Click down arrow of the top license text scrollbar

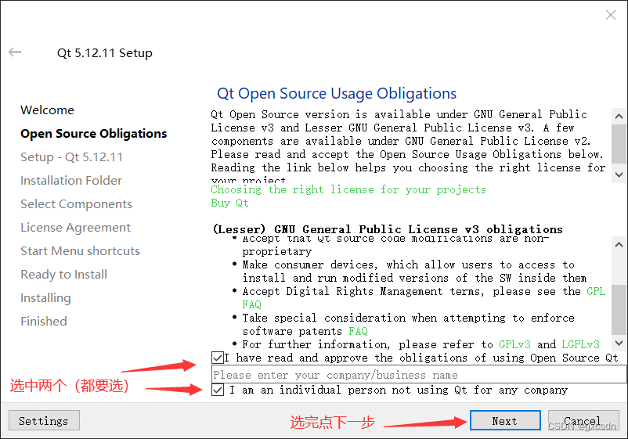click(619, 175)
